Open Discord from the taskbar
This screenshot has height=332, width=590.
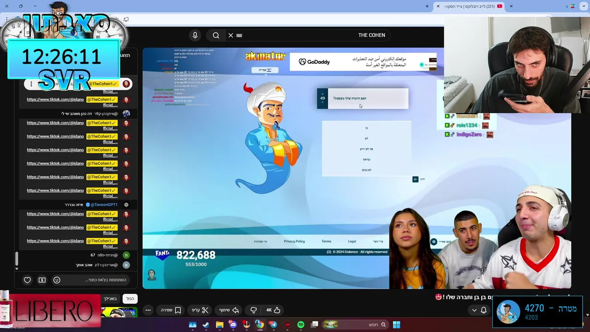[233, 325]
